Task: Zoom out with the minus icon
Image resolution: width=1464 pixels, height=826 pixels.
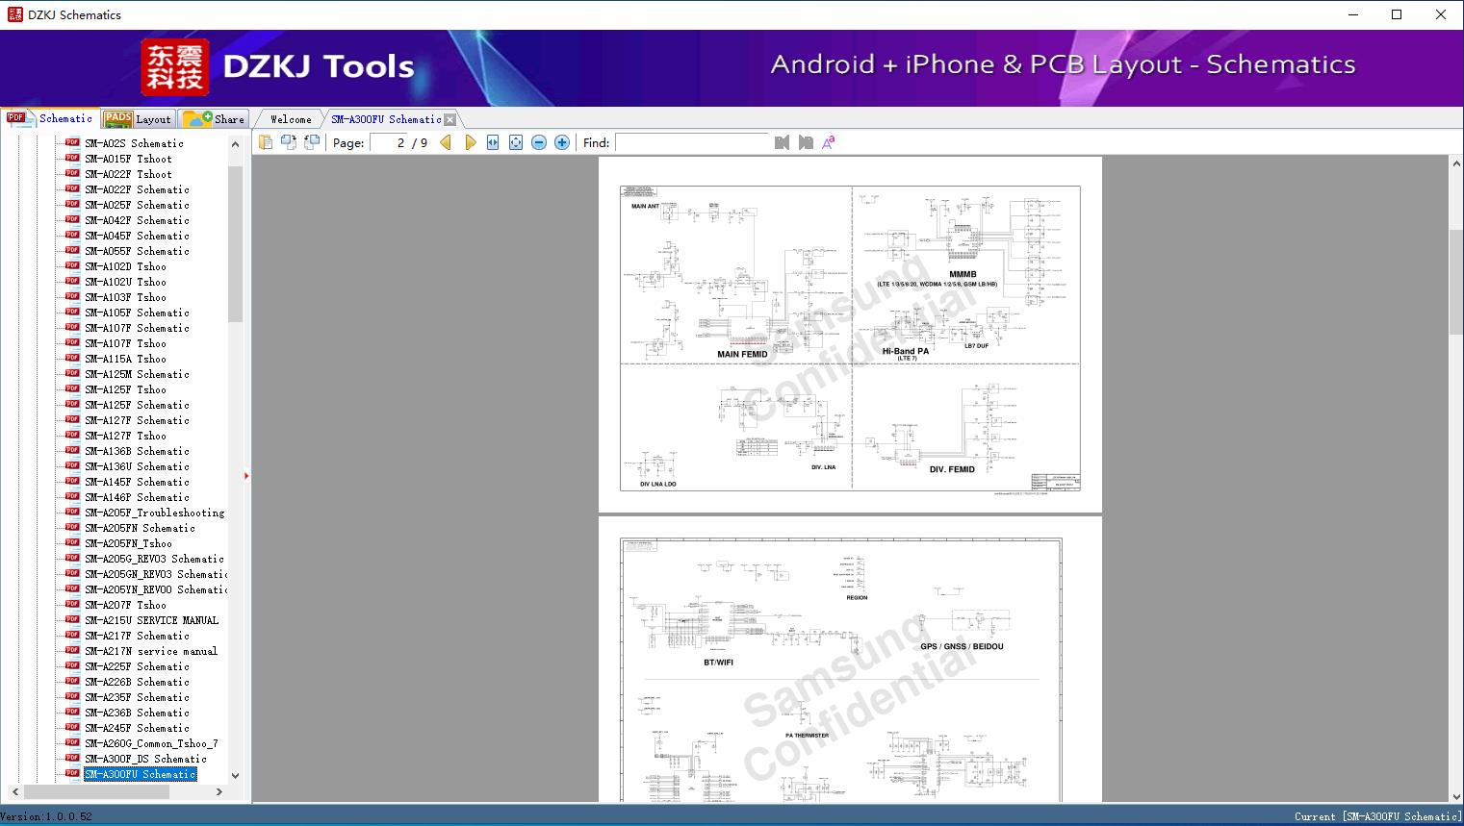Action: [x=539, y=142]
